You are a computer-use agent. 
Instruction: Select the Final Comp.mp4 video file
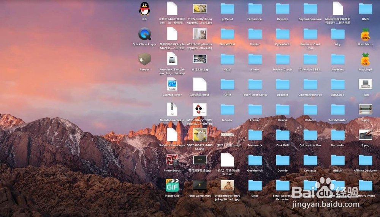(x=200, y=185)
